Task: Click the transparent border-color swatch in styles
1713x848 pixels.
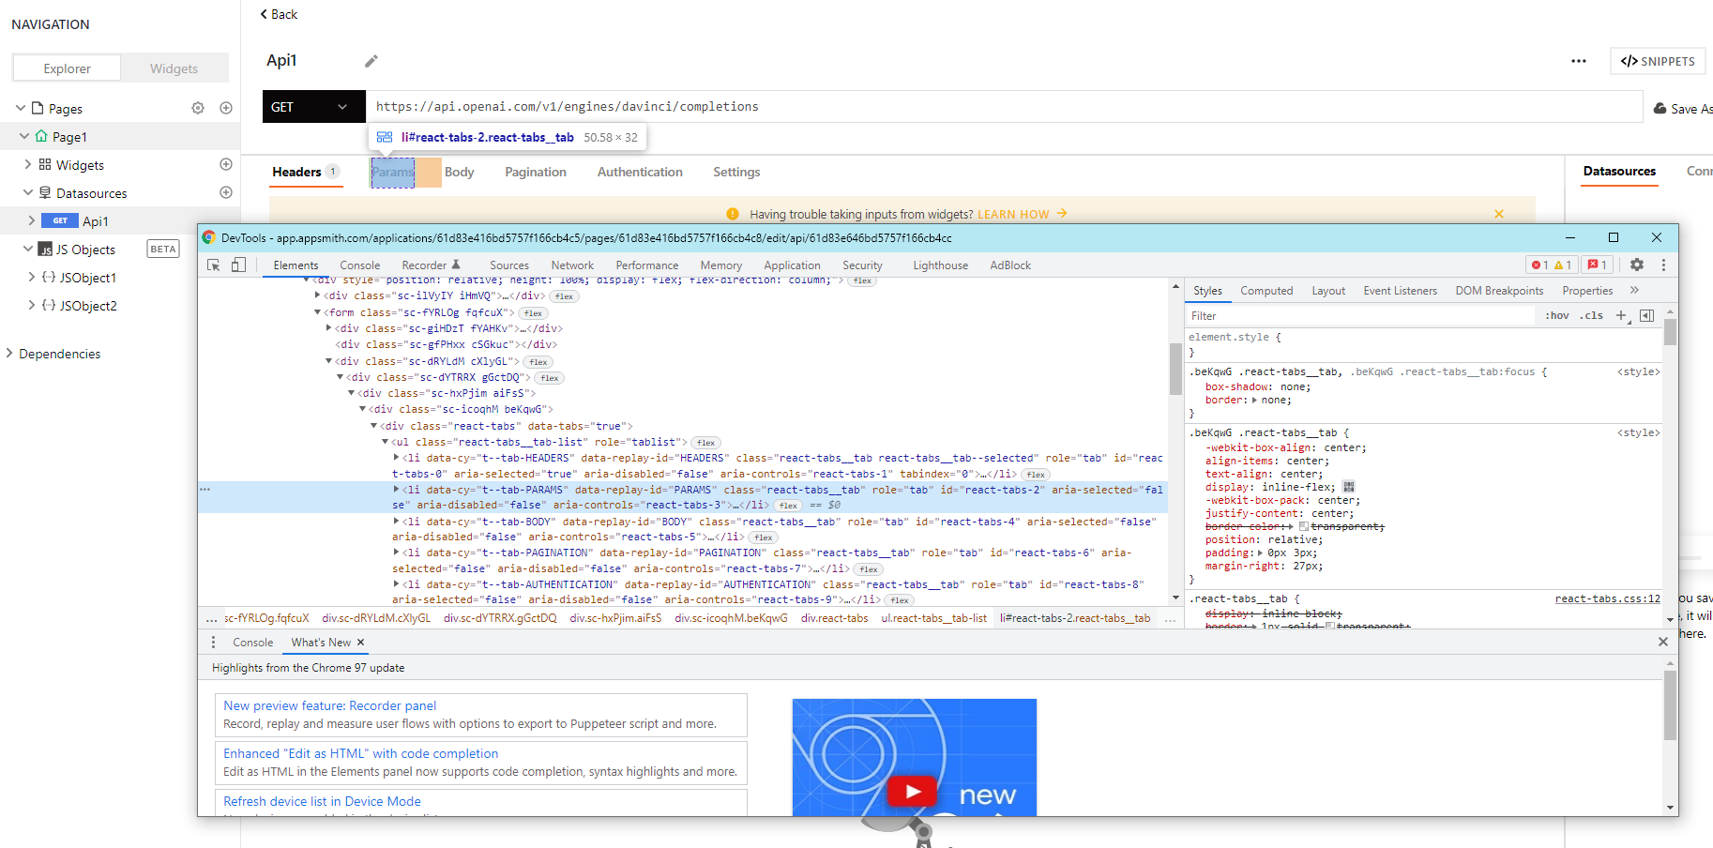Action: (x=1304, y=526)
